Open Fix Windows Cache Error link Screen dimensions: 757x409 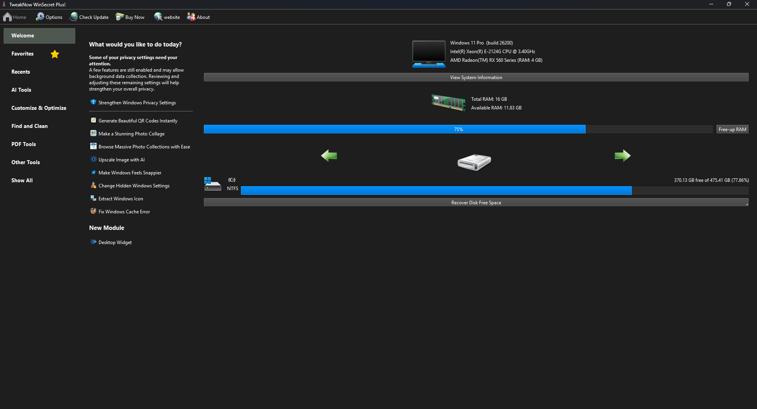pos(124,212)
